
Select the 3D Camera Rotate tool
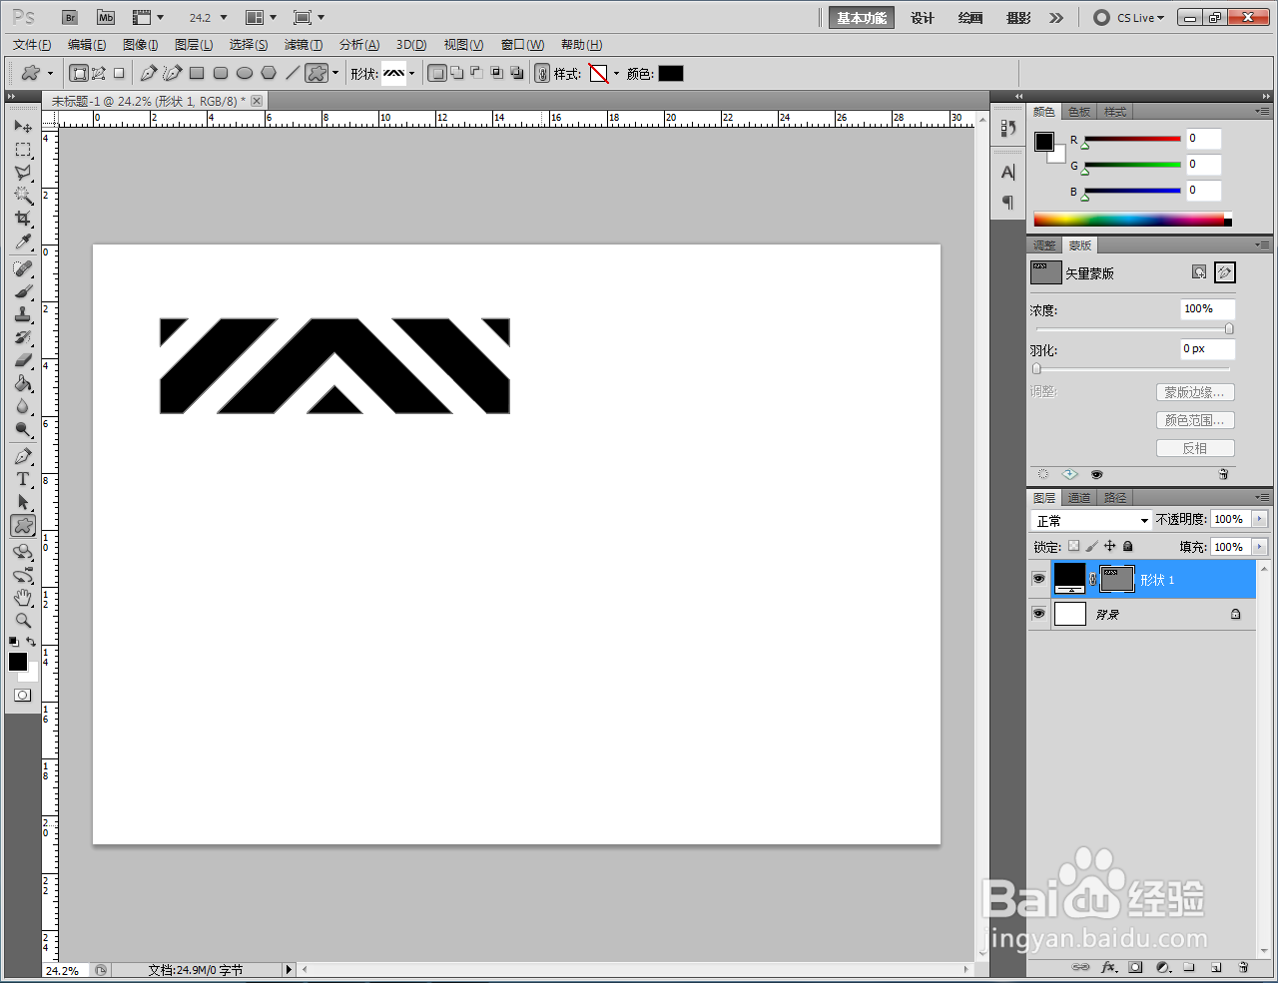(x=23, y=575)
